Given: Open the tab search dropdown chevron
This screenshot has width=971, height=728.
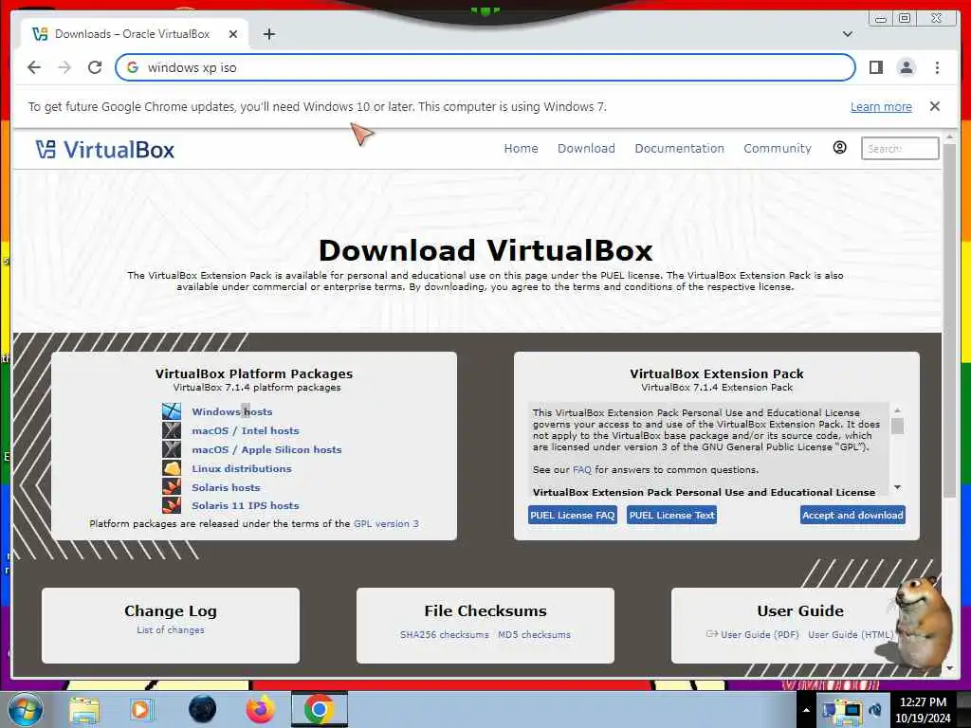Looking at the screenshot, I should (x=847, y=34).
